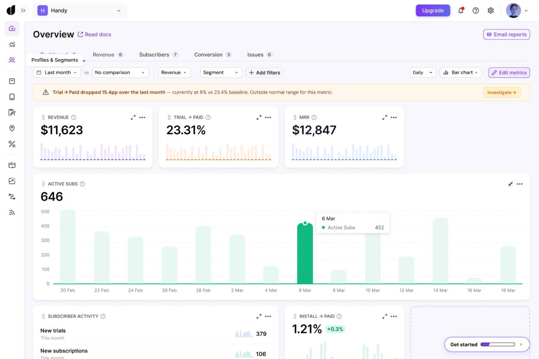This screenshot has height=359, width=539.
Task: Click the Investigate button in alert banner
Action: 502,92
